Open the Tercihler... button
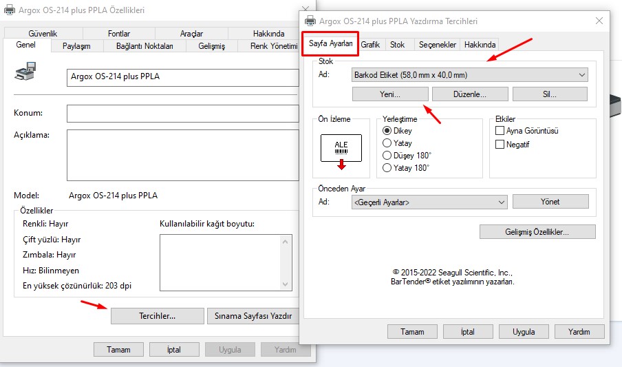Image resolution: width=622 pixels, height=367 pixels. (157, 316)
